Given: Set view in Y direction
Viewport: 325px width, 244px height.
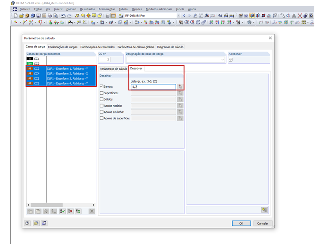Looking at the screenshot, I should click(217, 22).
